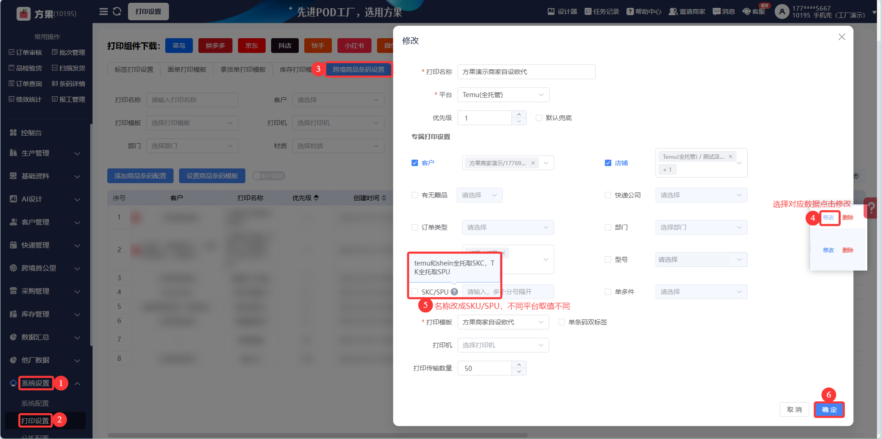Open the 订单类型 dropdown

pyautogui.click(x=508, y=227)
